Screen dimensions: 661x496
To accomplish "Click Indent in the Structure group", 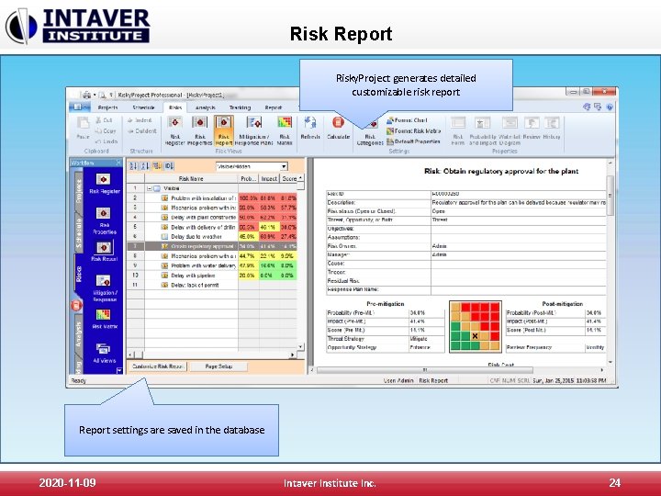I will coord(140,120).
